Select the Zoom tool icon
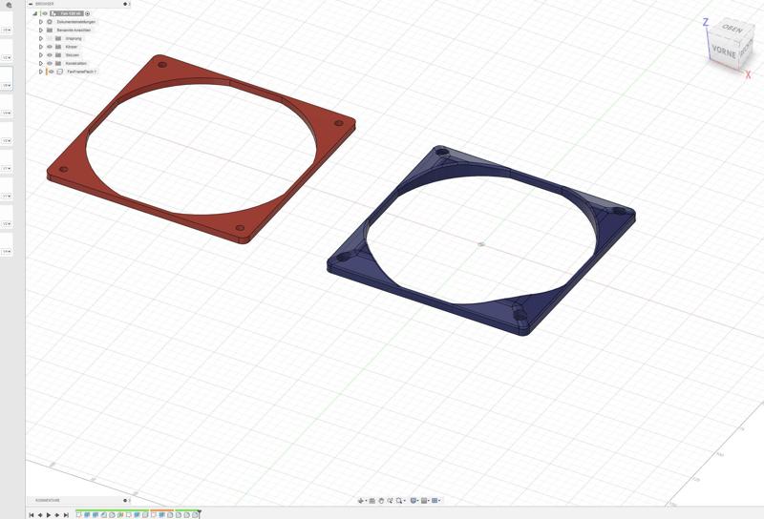This screenshot has height=519, width=764. coord(390,501)
